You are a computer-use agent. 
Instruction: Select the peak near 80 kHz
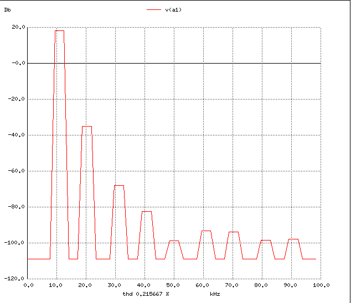pyautogui.click(x=266, y=241)
